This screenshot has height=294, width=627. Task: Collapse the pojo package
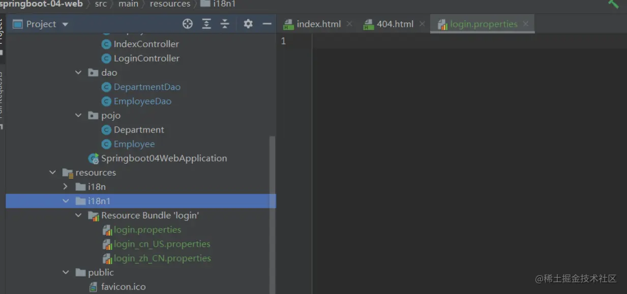click(78, 115)
